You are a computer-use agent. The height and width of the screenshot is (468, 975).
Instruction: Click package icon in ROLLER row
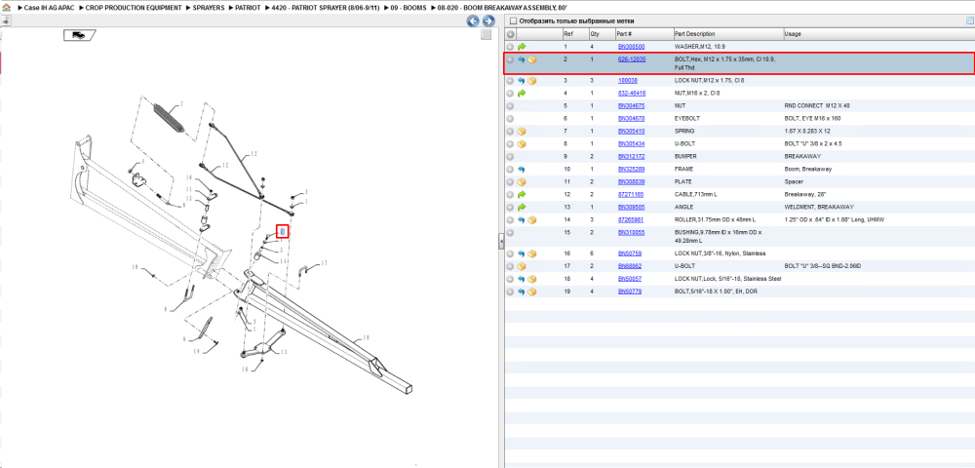point(532,220)
